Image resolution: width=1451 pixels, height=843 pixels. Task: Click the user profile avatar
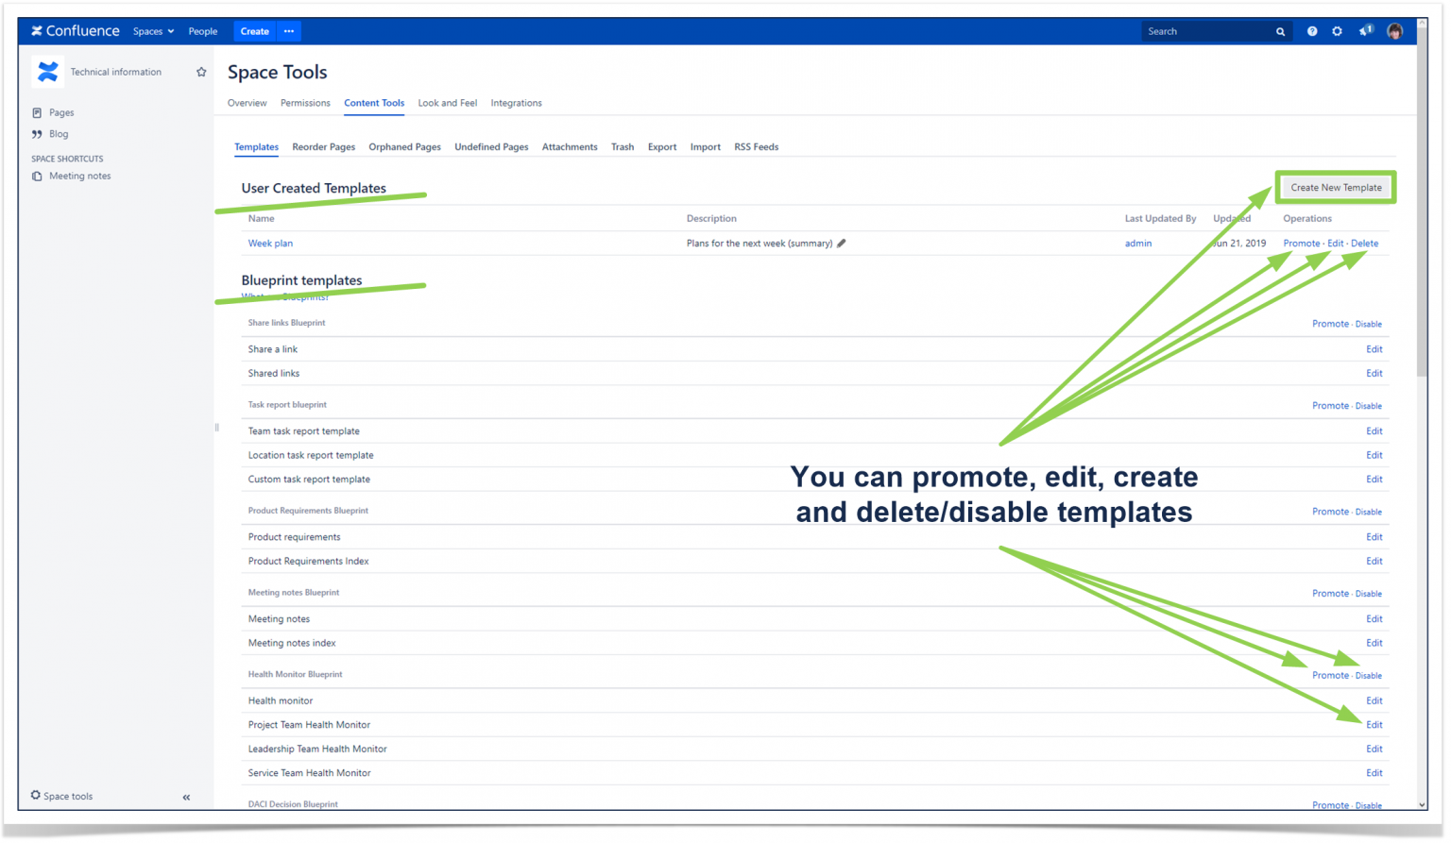pos(1394,30)
